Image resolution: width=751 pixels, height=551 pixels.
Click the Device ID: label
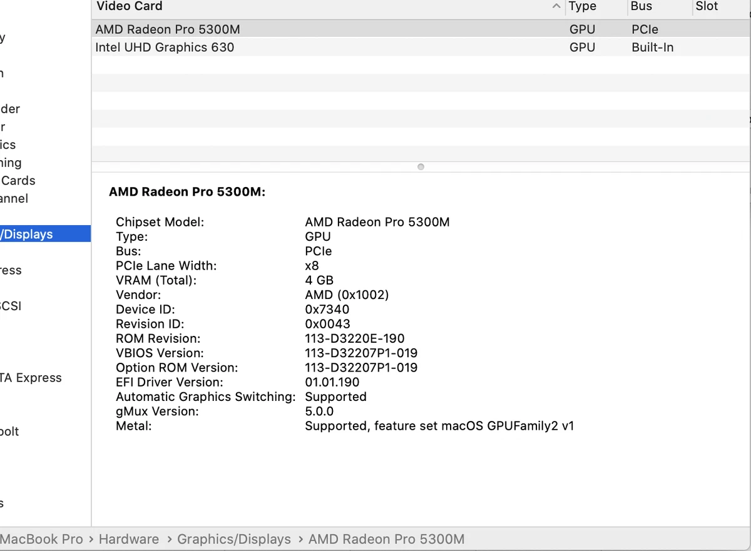click(x=145, y=310)
